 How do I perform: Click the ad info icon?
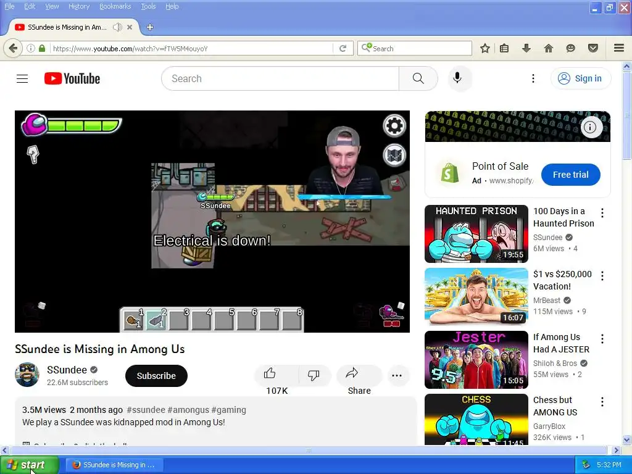[591, 127]
